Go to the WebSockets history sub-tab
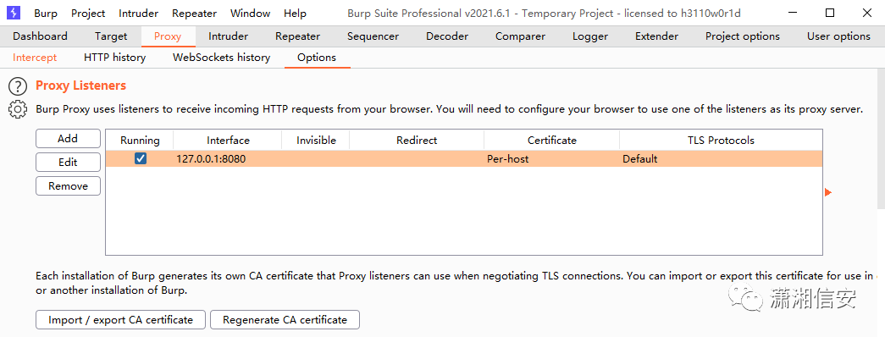The image size is (885, 337). 221,58
